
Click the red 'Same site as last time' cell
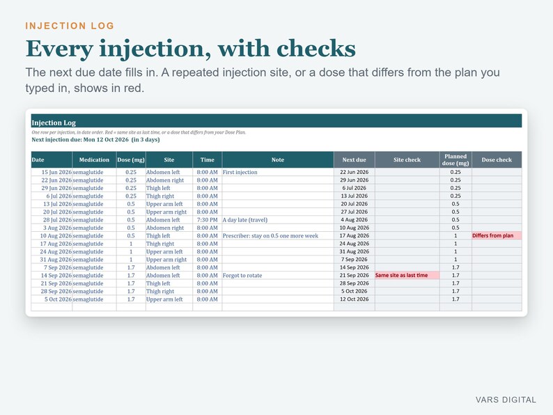[407, 275]
